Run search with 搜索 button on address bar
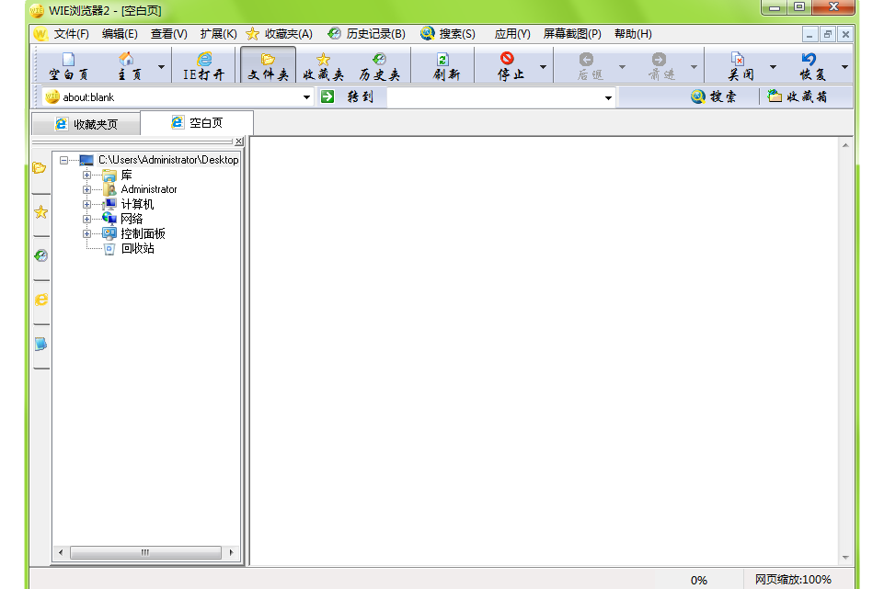This screenshot has height=589, width=884. 713,96
